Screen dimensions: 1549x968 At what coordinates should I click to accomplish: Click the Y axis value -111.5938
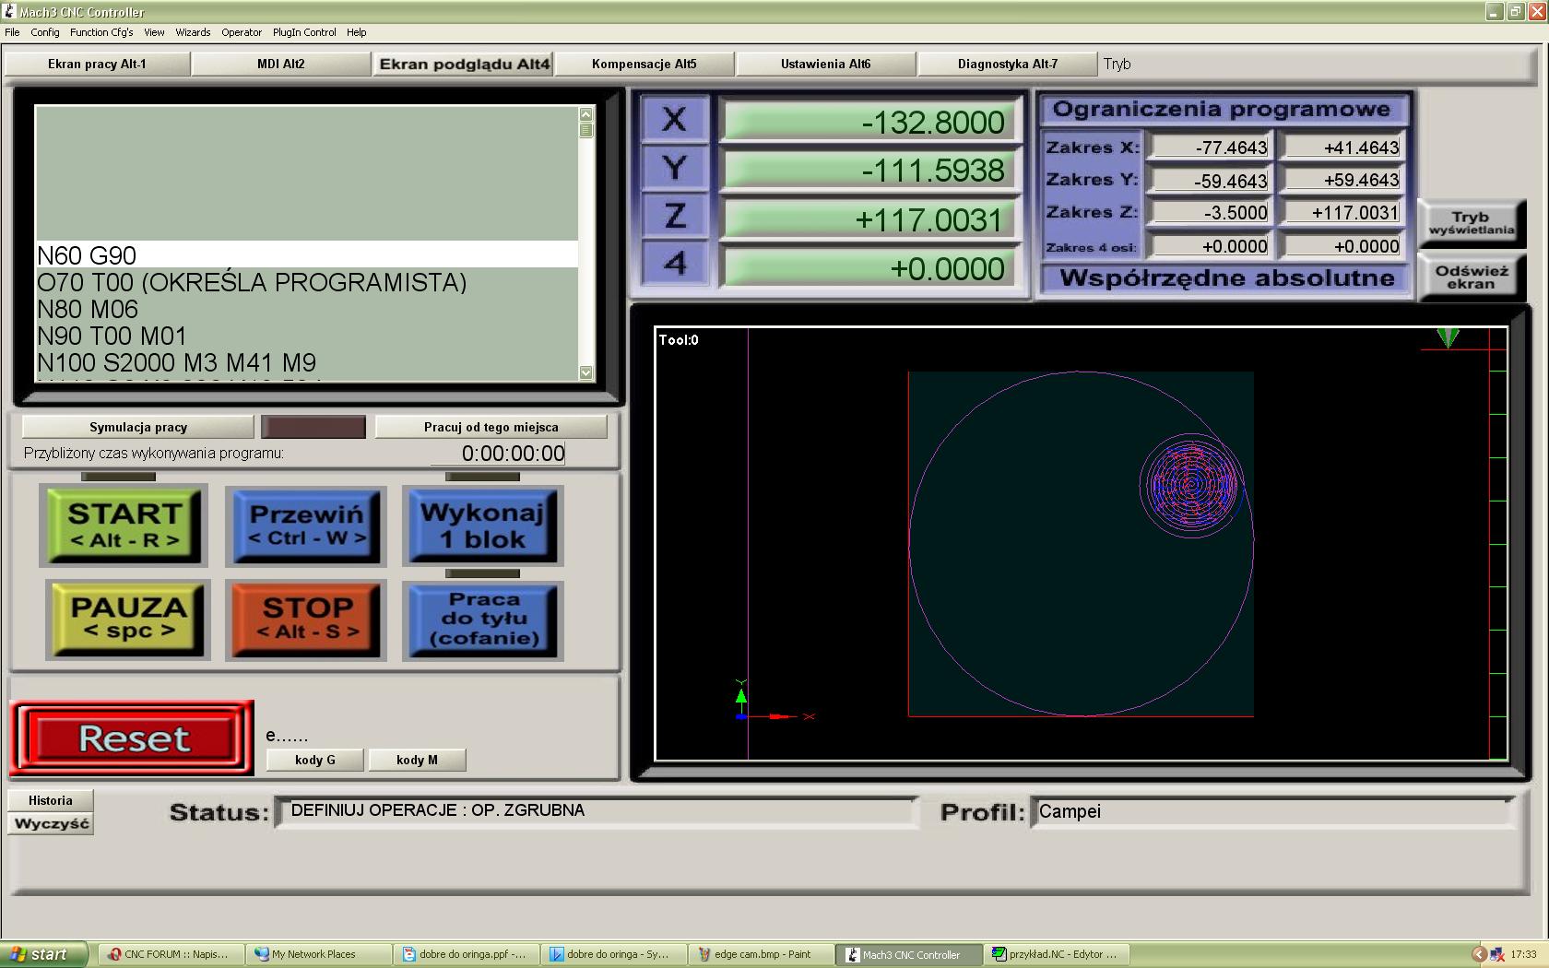(x=869, y=170)
